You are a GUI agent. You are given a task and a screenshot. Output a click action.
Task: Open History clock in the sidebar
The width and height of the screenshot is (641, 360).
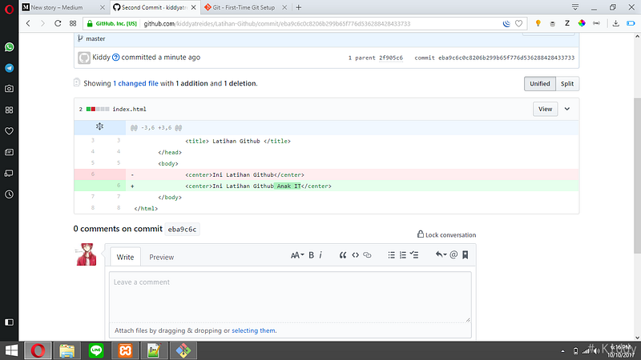[x=9, y=194]
